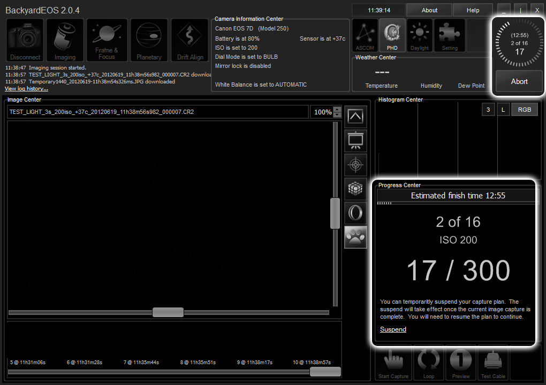Increase zoom percentage with up arrow
The height and width of the screenshot is (385, 546).
tap(337, 109)
